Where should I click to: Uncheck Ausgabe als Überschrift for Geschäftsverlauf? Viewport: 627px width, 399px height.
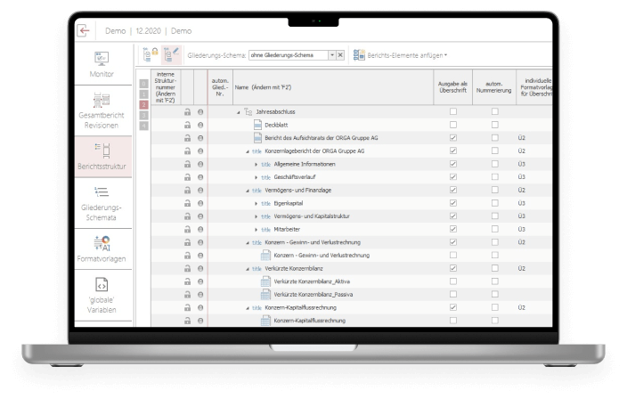click(453, 176)
